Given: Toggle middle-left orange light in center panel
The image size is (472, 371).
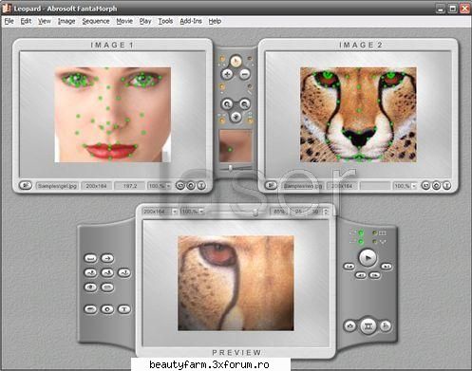Looking at the screenshot, I should click(222, 86).
